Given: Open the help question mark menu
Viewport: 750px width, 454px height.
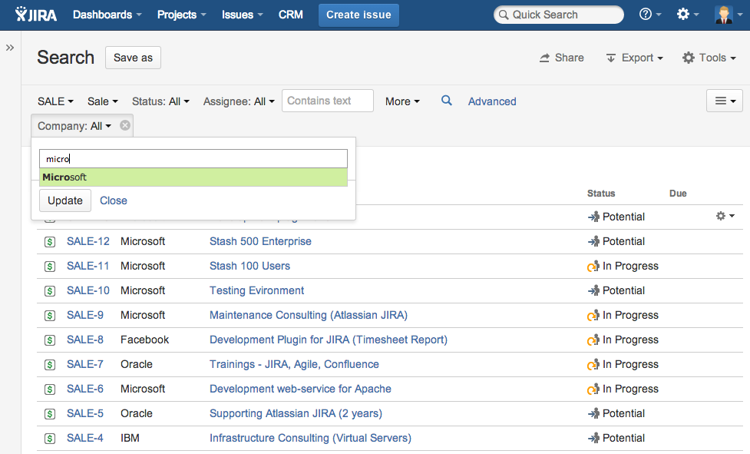Looking at the screenshot, I should point(650,15).
